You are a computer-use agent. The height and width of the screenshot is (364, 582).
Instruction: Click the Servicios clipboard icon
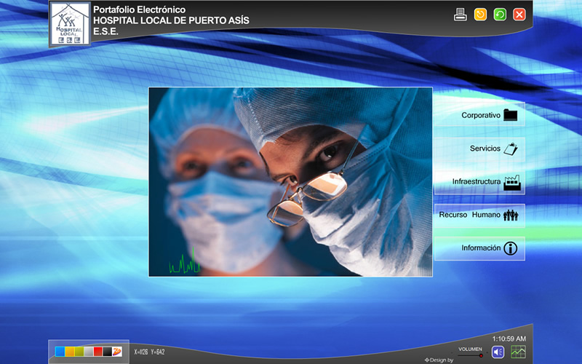point(511,149)
